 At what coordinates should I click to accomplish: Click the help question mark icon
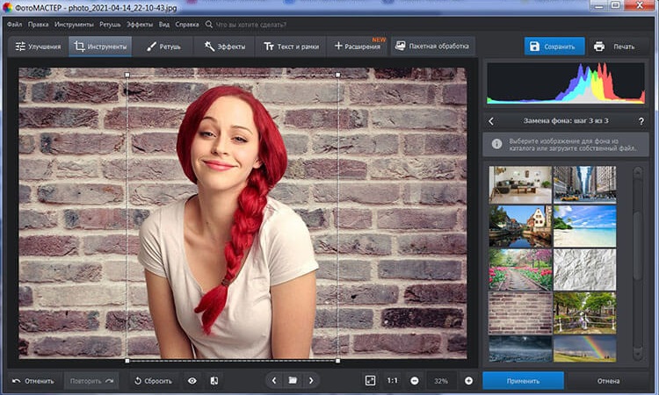click(x=641, y=120)
